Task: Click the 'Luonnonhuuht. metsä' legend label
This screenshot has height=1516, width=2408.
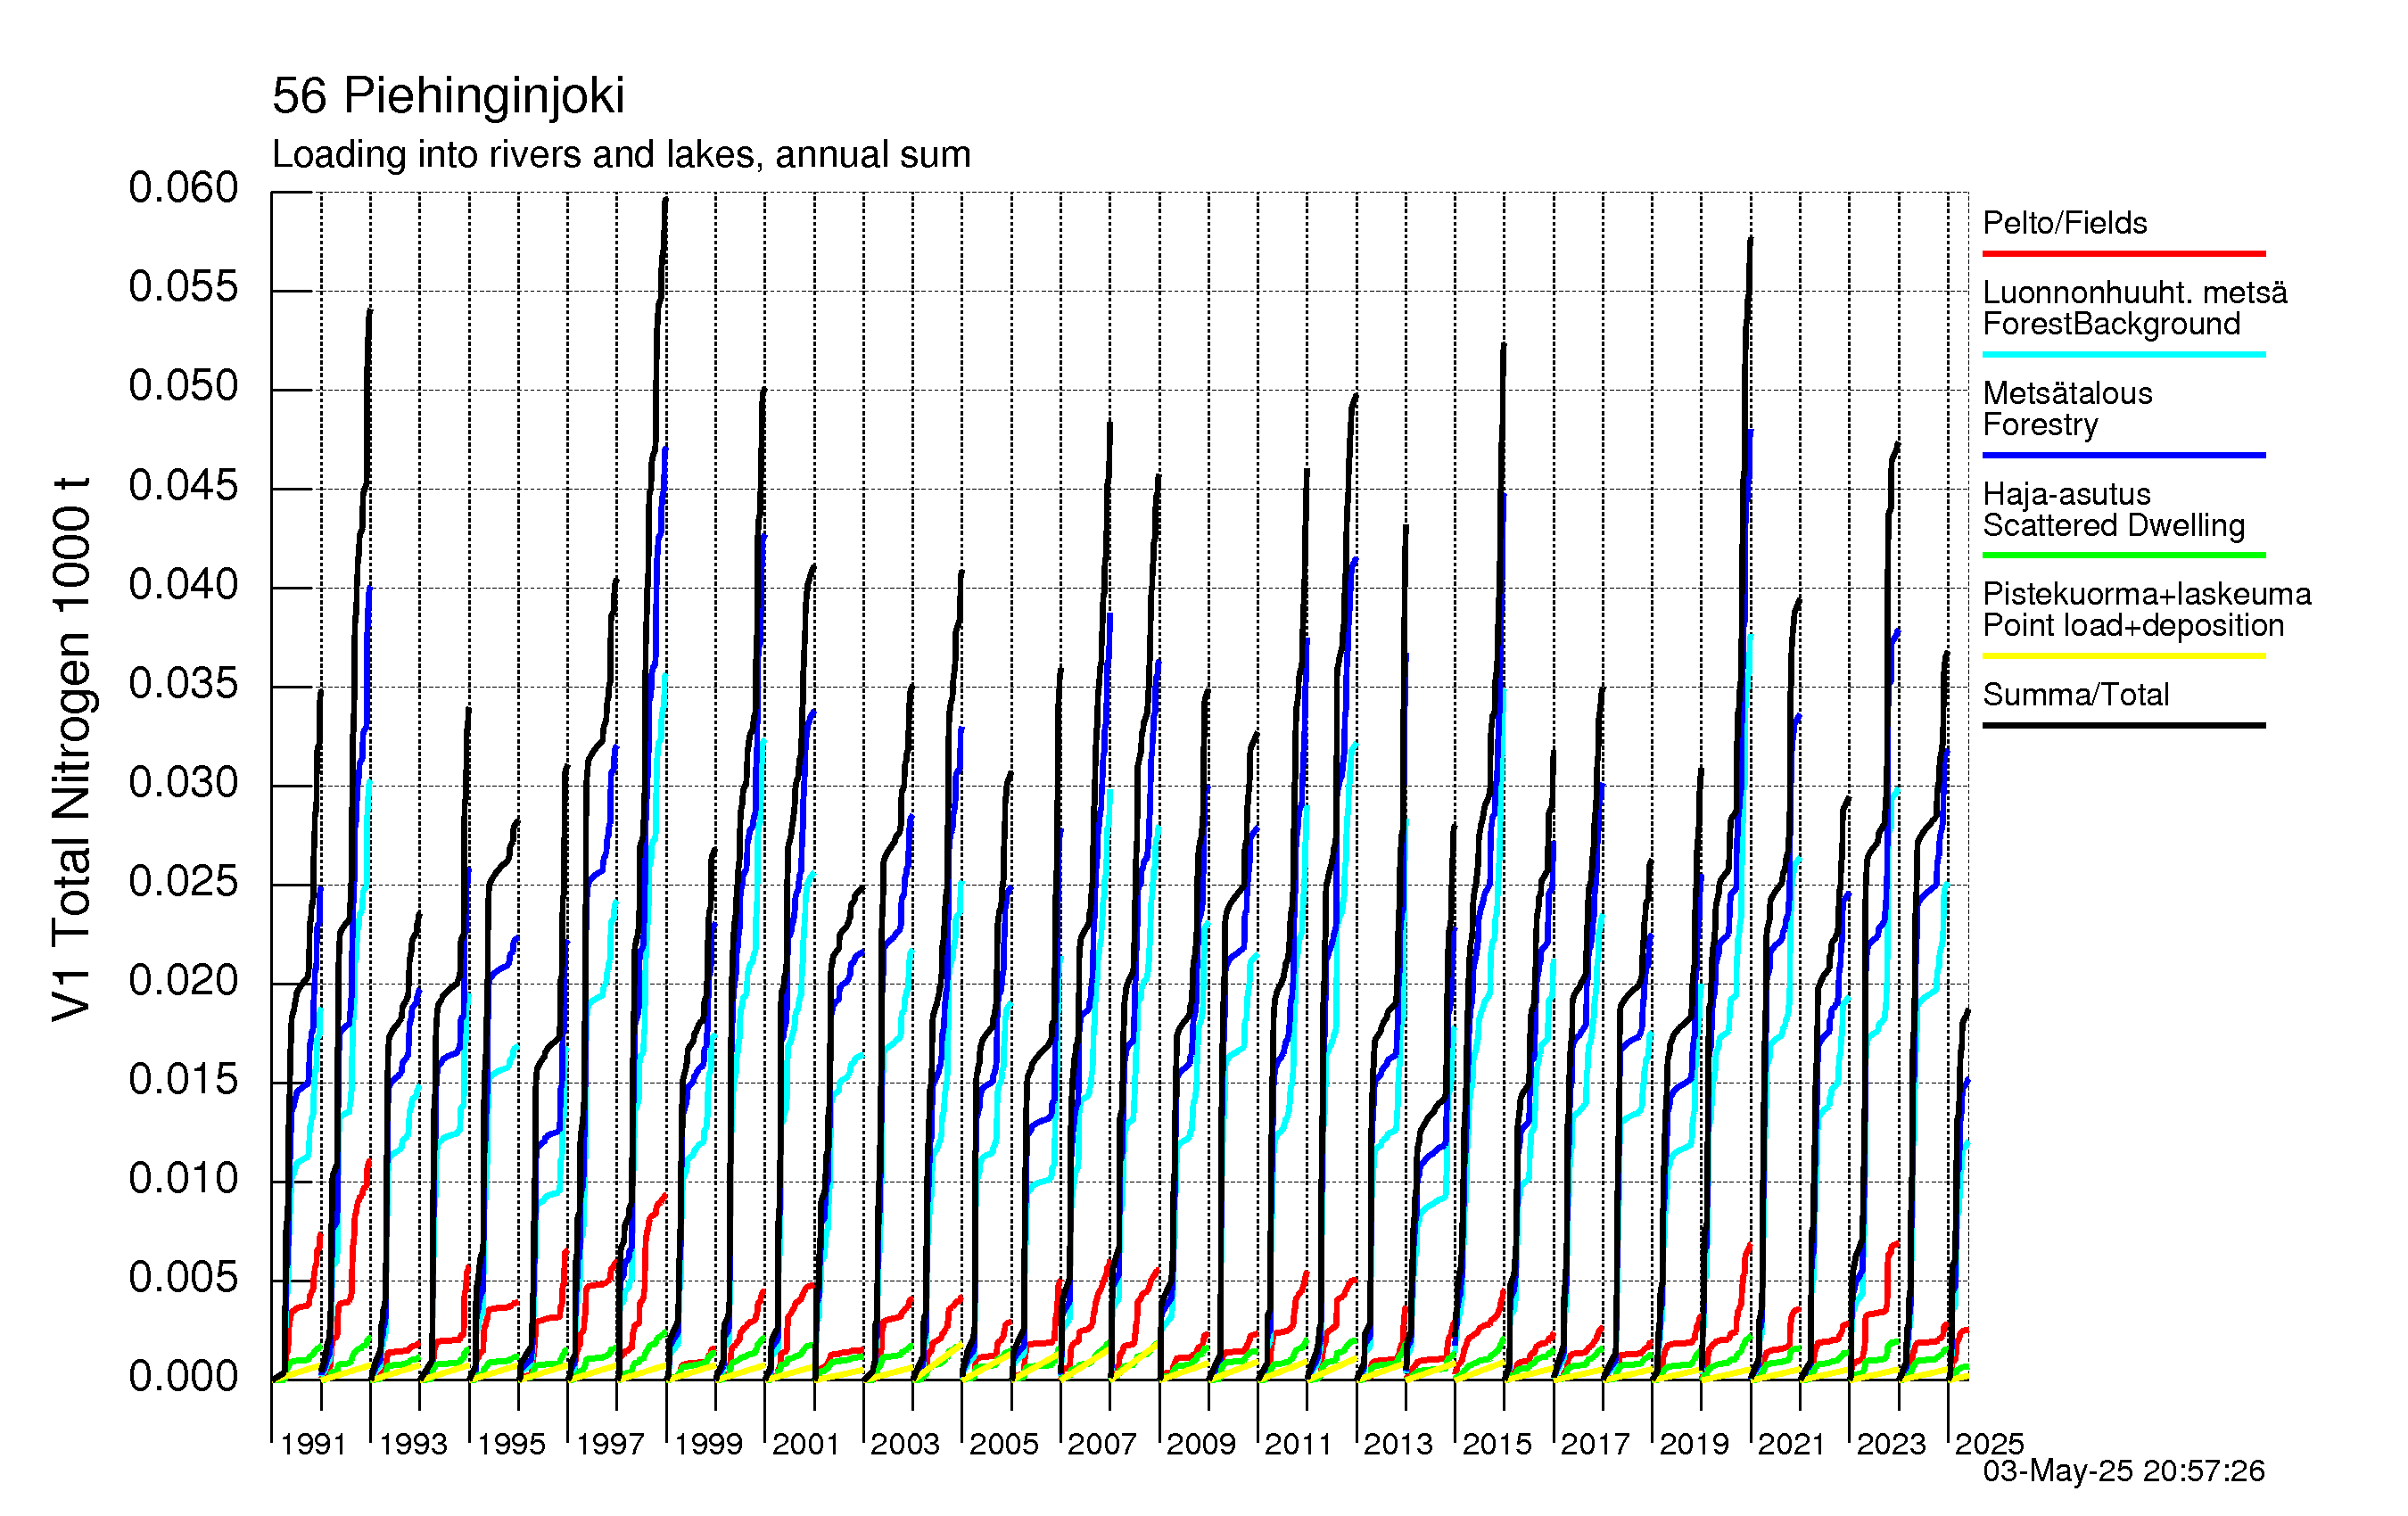Action: tap(2134, 292)
